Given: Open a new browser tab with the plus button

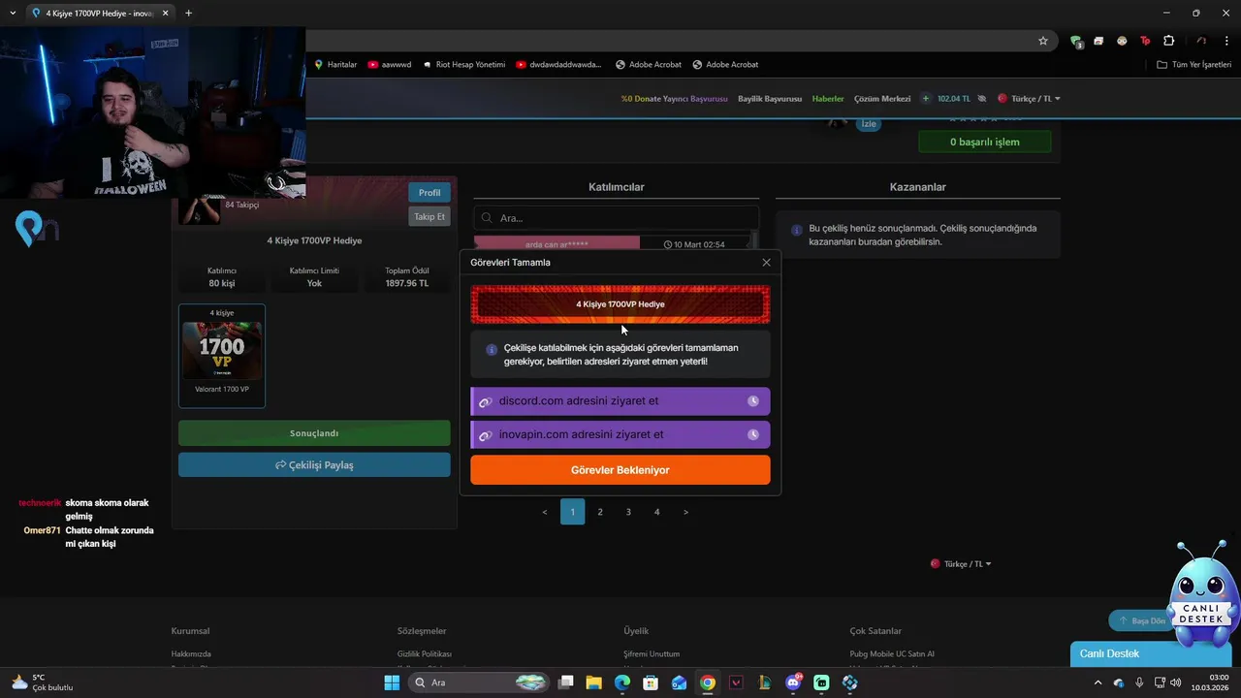Looking at the screenshot, I should 188,13.
